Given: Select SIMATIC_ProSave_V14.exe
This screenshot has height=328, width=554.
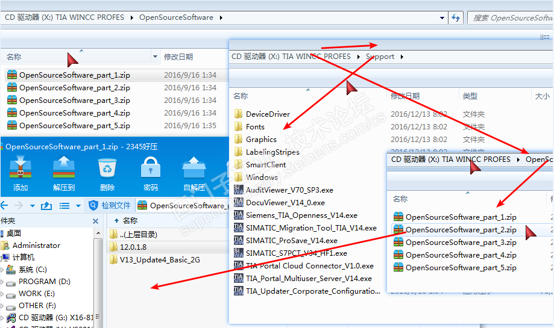Looking at the screenshot, I should click(286, 241).
